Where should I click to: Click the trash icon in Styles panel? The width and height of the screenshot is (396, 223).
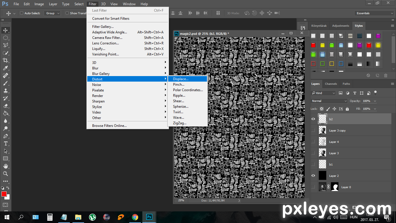[386, 75]
